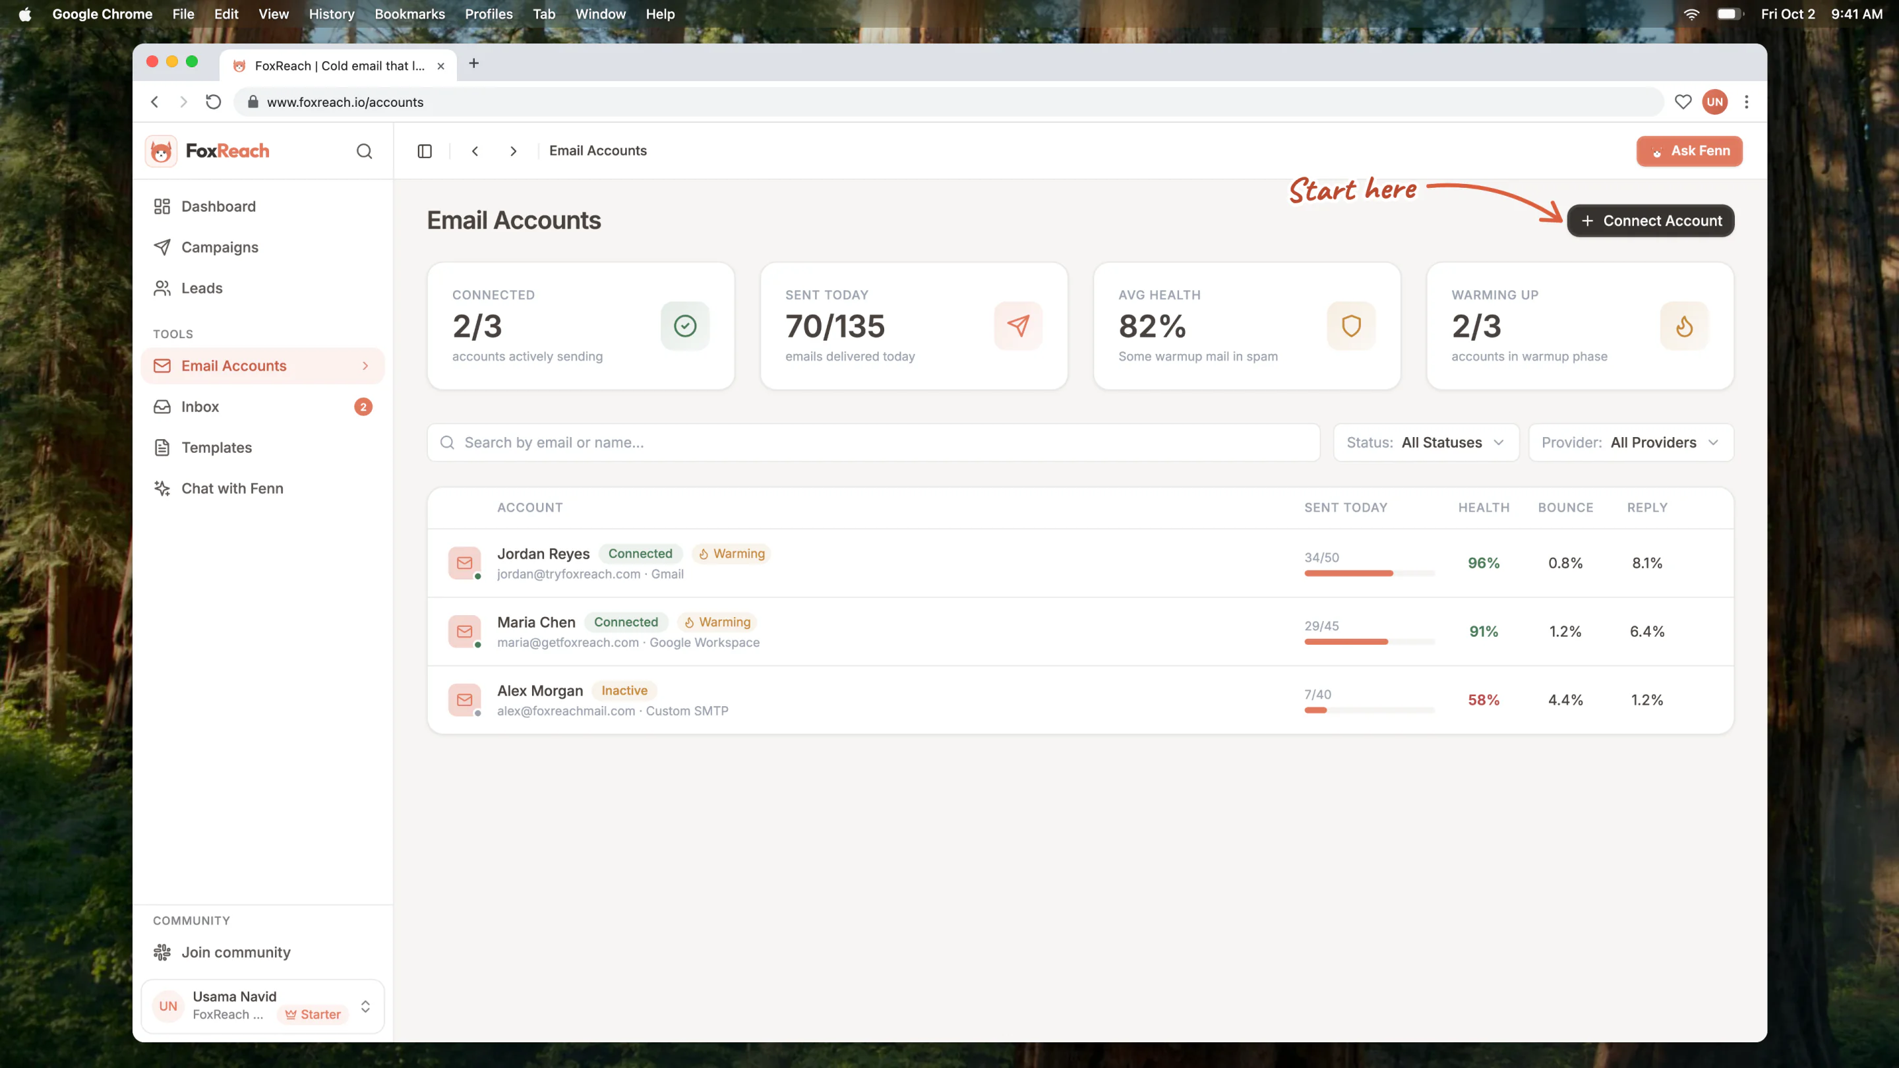Open Dashboard in the sidebar
Screen dimensions: 1899x1068
[x=262, y=206]
